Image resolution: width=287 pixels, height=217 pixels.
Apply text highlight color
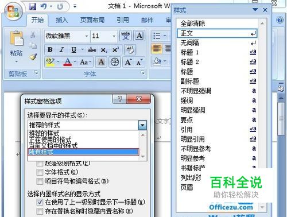[50, 62]
